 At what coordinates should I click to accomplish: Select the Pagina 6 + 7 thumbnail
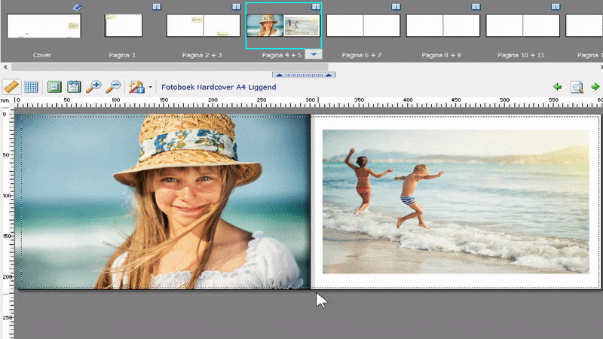pos(363,26)
